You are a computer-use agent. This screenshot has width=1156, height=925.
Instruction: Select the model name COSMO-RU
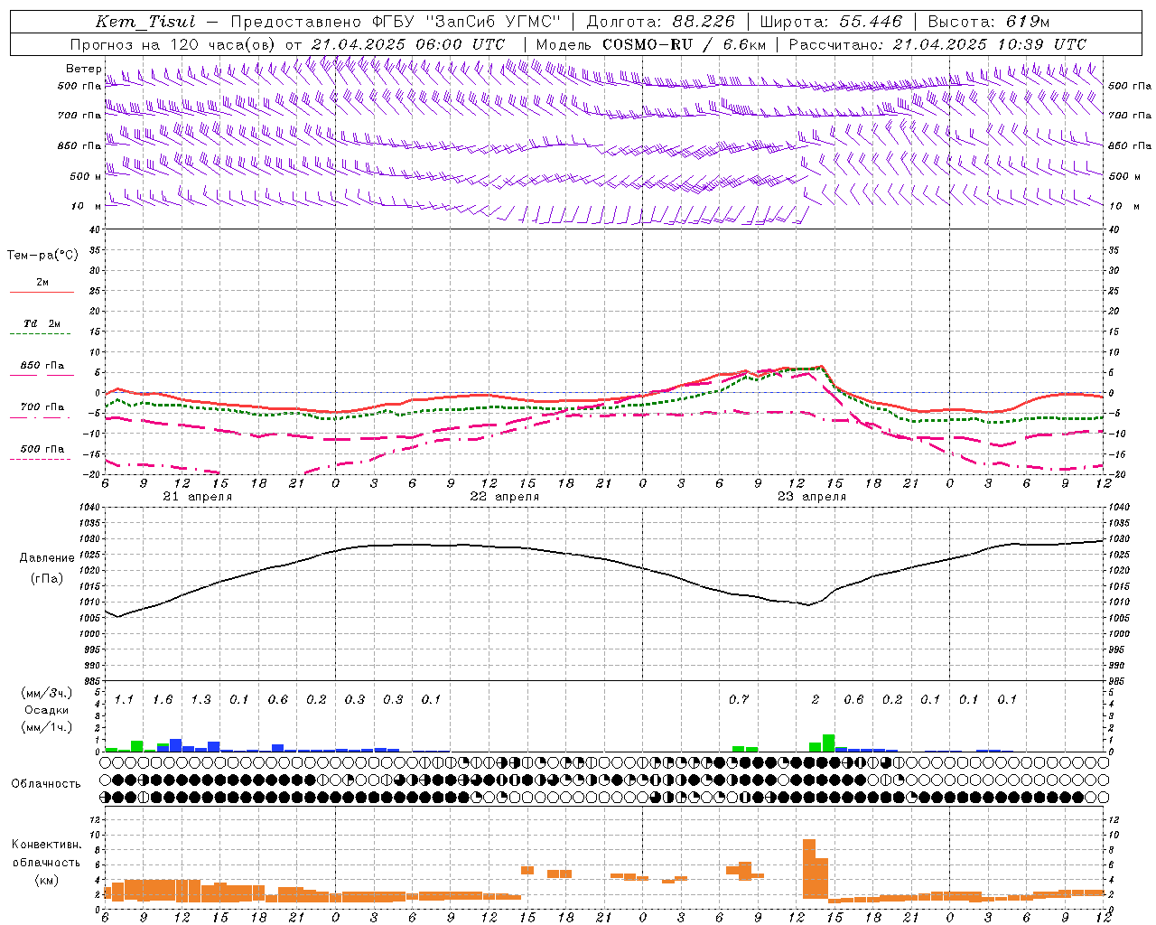646,44
